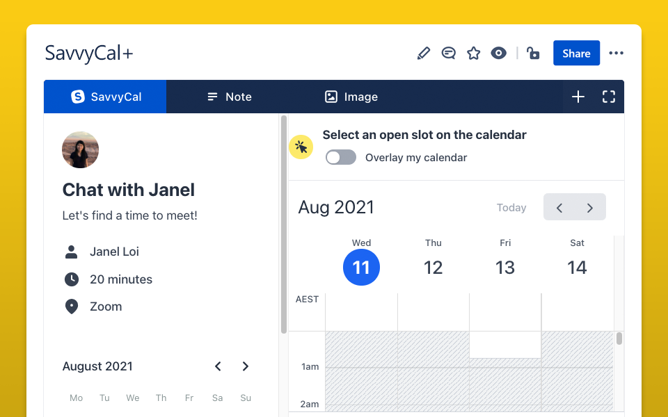
Task: Open the comments icon
Action: click(x=449, y=54)
